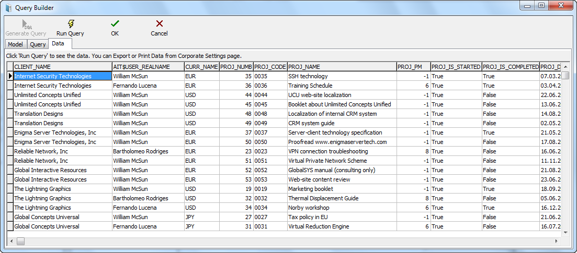Select 'Virtual Reduction Engine' cell
Image resolution: width=577 pixels, height=253 pixels.
point(342,226)
